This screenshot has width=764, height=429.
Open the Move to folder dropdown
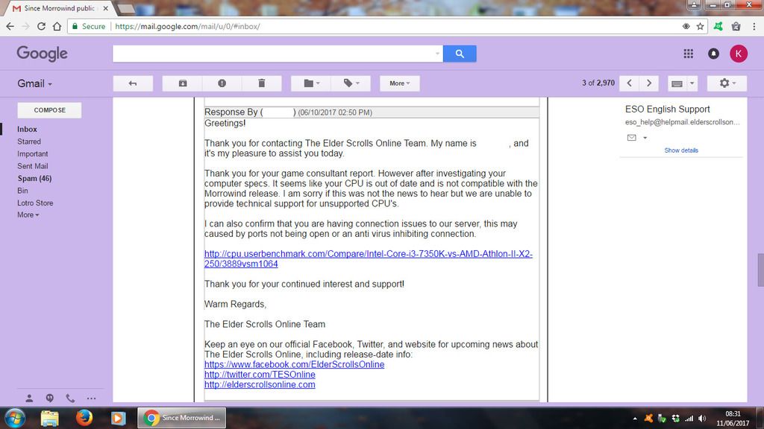[x=312, y=83]
